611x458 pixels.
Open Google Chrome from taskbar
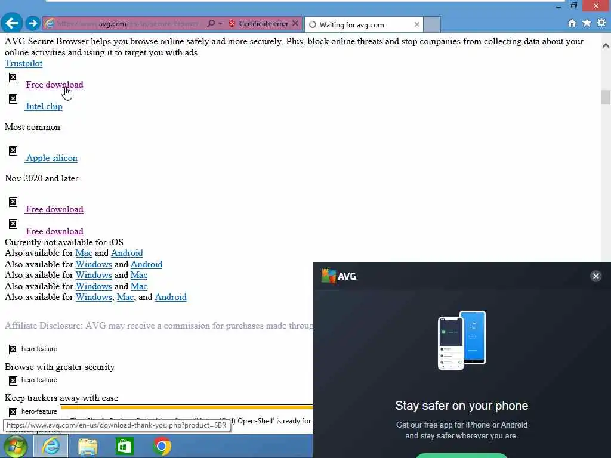[x=162, y=446]
